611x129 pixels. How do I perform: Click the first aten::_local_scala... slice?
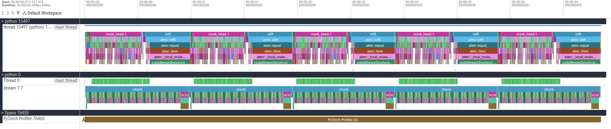tap(170, 57)
